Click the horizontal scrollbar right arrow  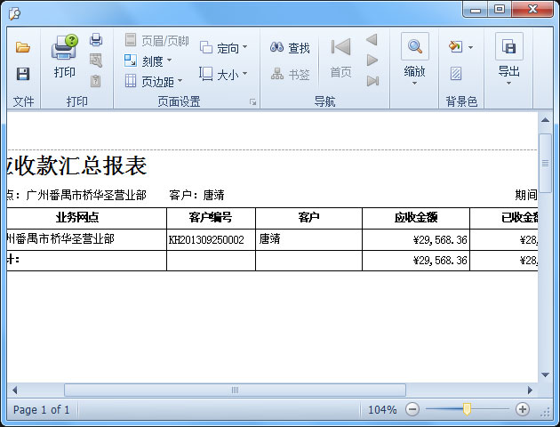pos(531,390)
